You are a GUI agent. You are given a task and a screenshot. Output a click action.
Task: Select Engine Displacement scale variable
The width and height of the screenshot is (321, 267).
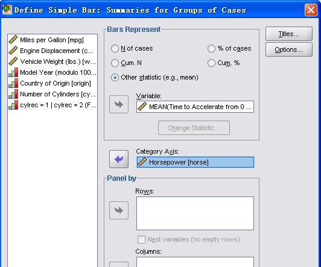click(x=52, y=51)
